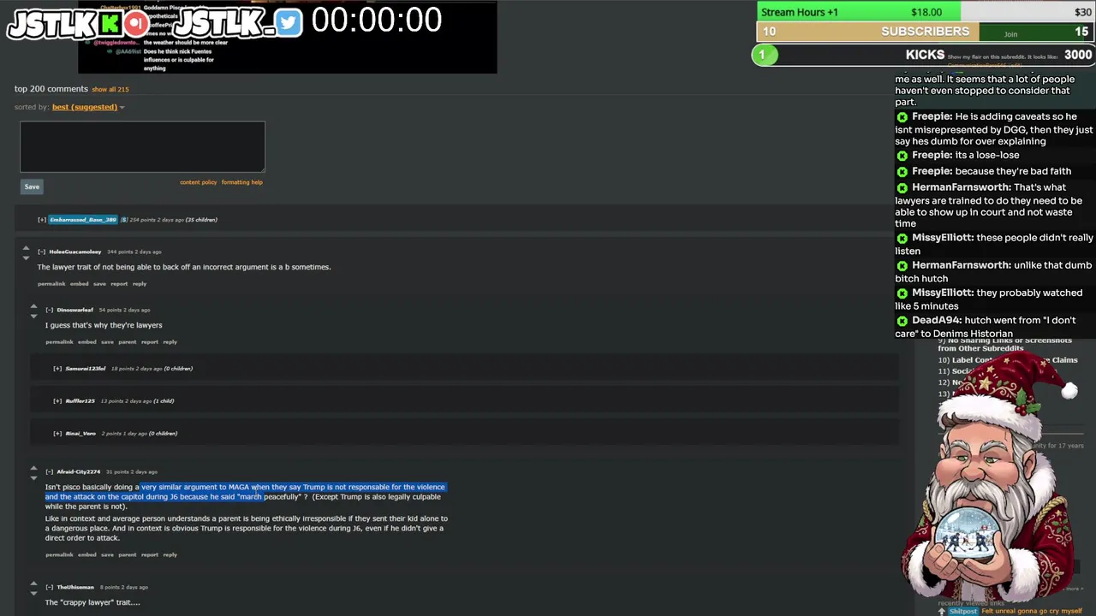Click the Join button in subscribers bar
Screen dimensions: 1096x616
(x=1010, y=34)
